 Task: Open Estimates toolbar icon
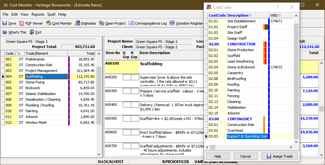click(77, 23)
